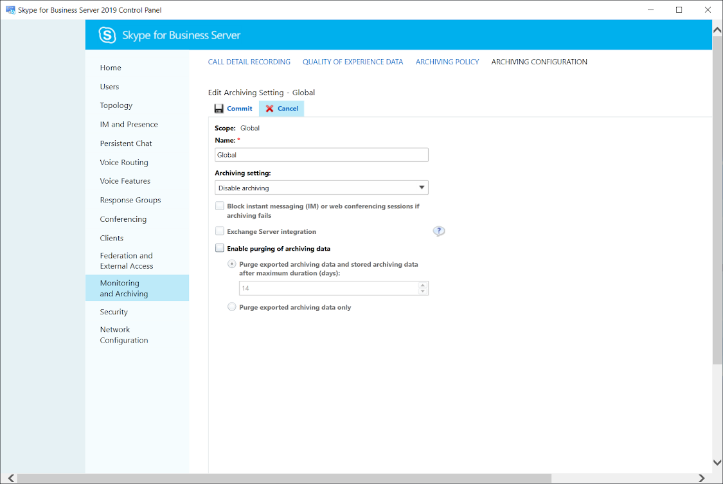Open Topology in the sidebar

click(116, 105)
